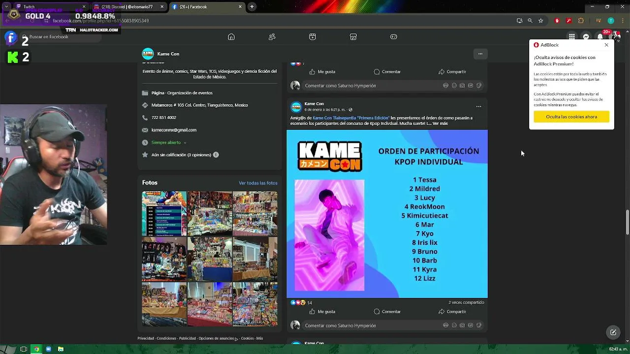Open Chrome from the Windows taskbar

tap(36, 349)
